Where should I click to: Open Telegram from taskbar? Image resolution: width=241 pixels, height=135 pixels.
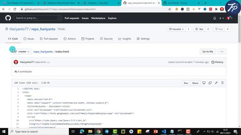(107, 132)
